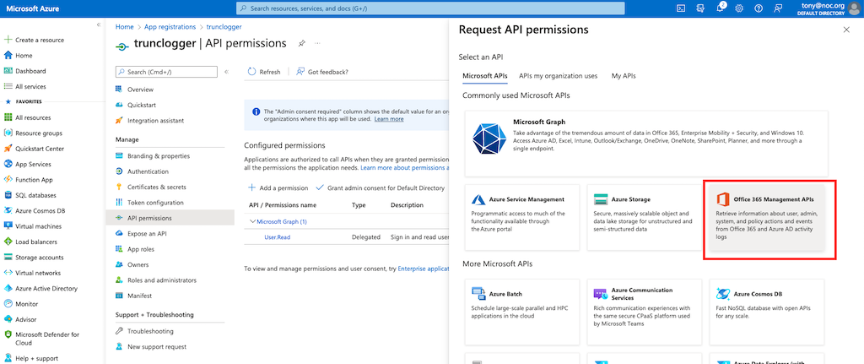
Task: Collapse the left portal menu chevron
Action: [x=99, y=25]
